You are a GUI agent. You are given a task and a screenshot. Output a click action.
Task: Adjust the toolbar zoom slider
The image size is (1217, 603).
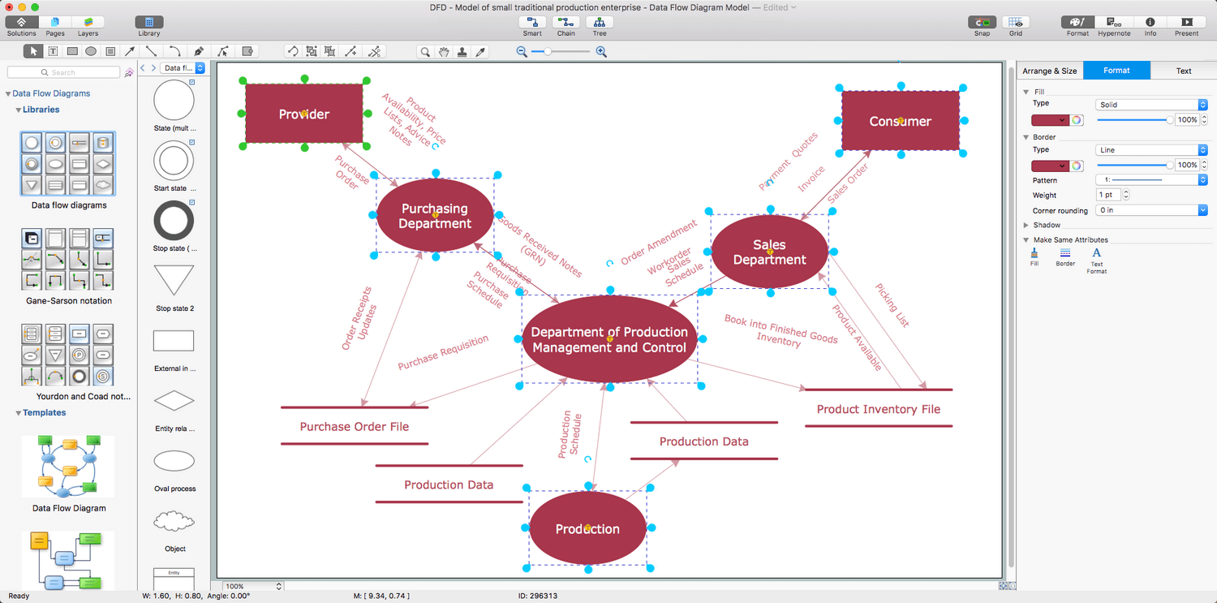click(561, 51)
